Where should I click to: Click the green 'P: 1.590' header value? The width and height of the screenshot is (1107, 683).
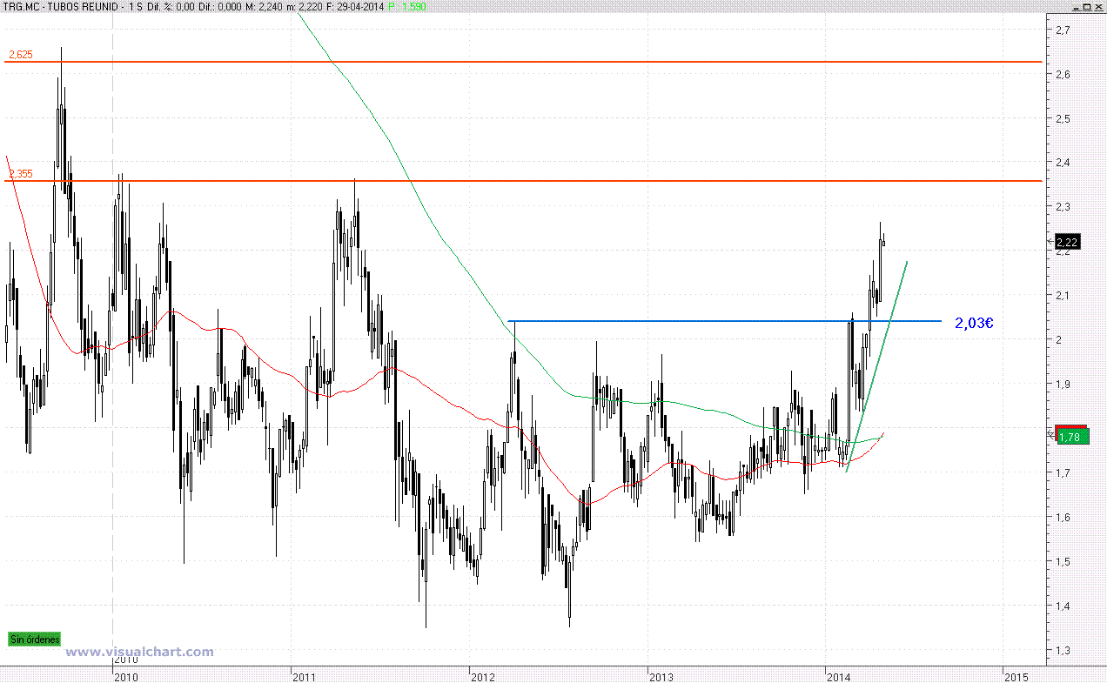point(407,8)
